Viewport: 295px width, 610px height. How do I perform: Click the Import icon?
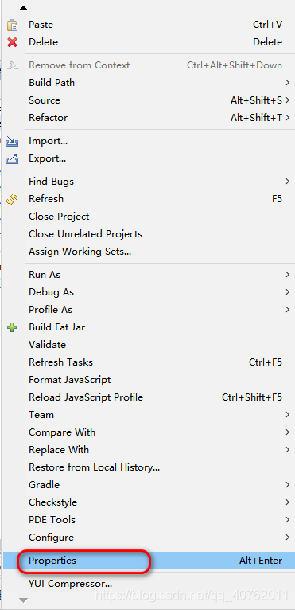click(x=12, y=141)
